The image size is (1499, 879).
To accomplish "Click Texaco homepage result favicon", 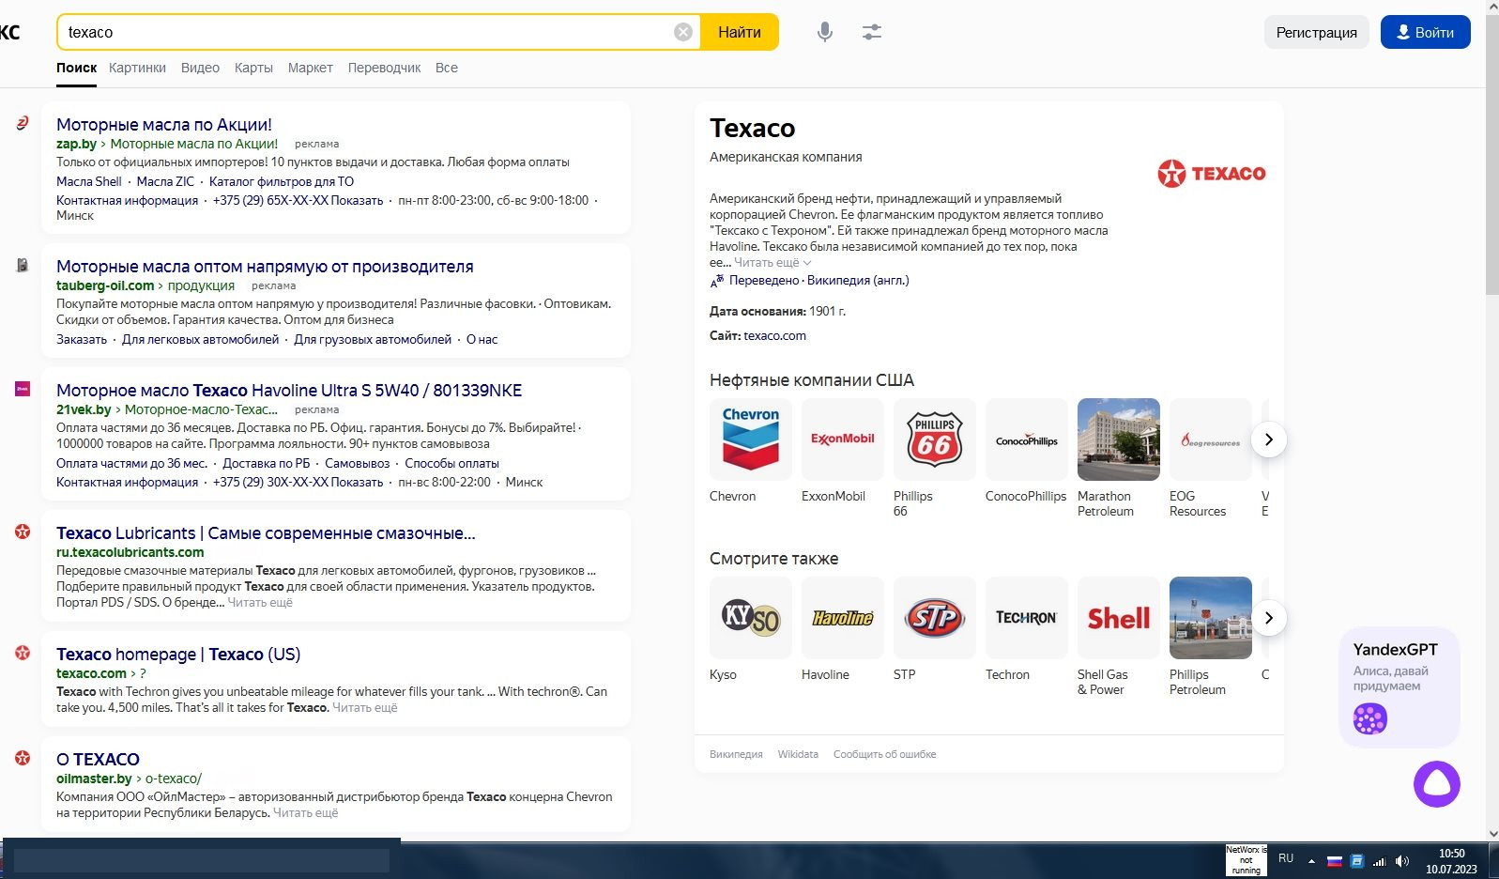I will click(x=23, y=653).
